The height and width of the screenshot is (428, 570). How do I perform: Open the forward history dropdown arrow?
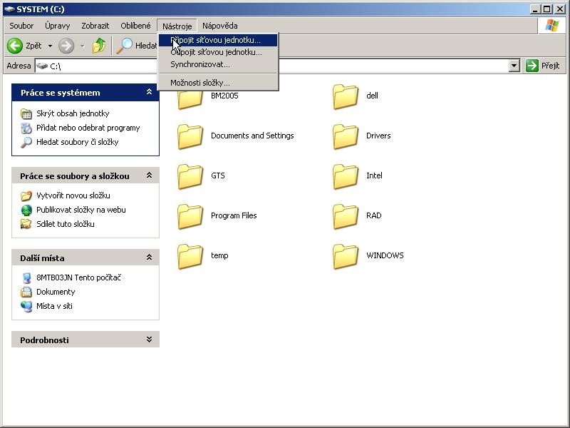coord(82,46)
